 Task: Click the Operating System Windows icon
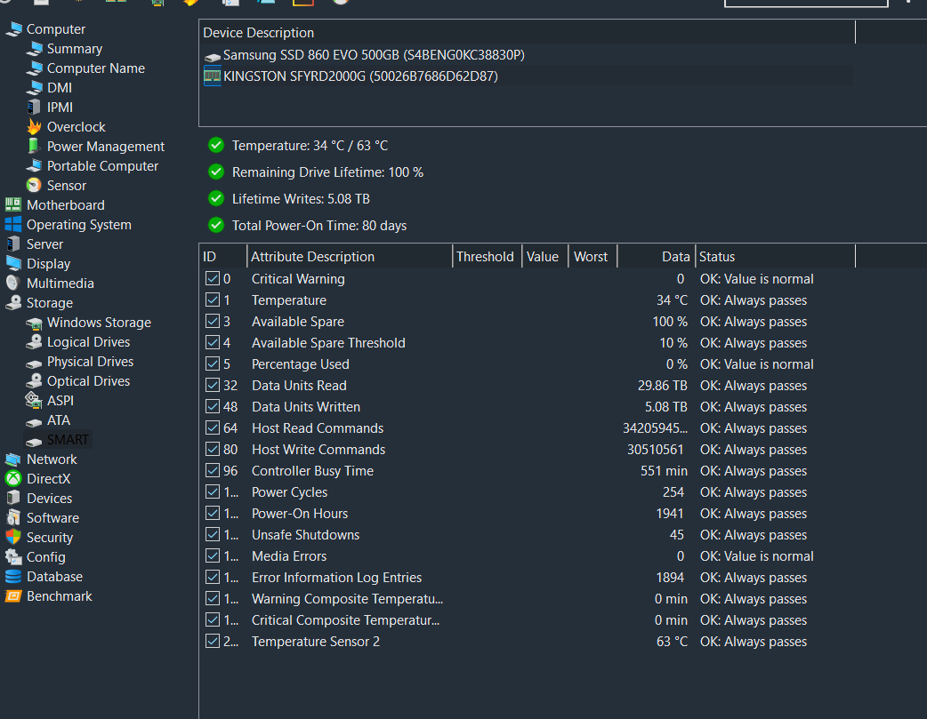coord(13,224)
